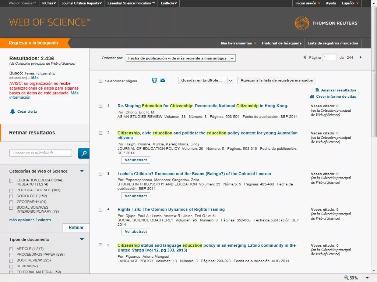Go to previous results page arrow

click(x=304, y=57)
